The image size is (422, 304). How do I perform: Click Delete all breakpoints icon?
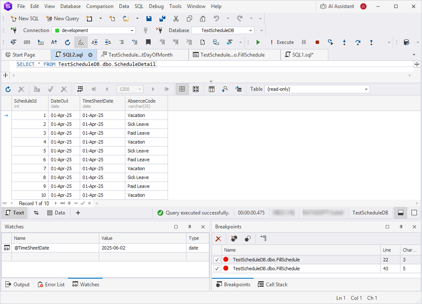218,239
